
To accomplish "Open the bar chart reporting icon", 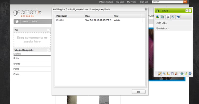I will pyautogui.click(x=186, y=74).
